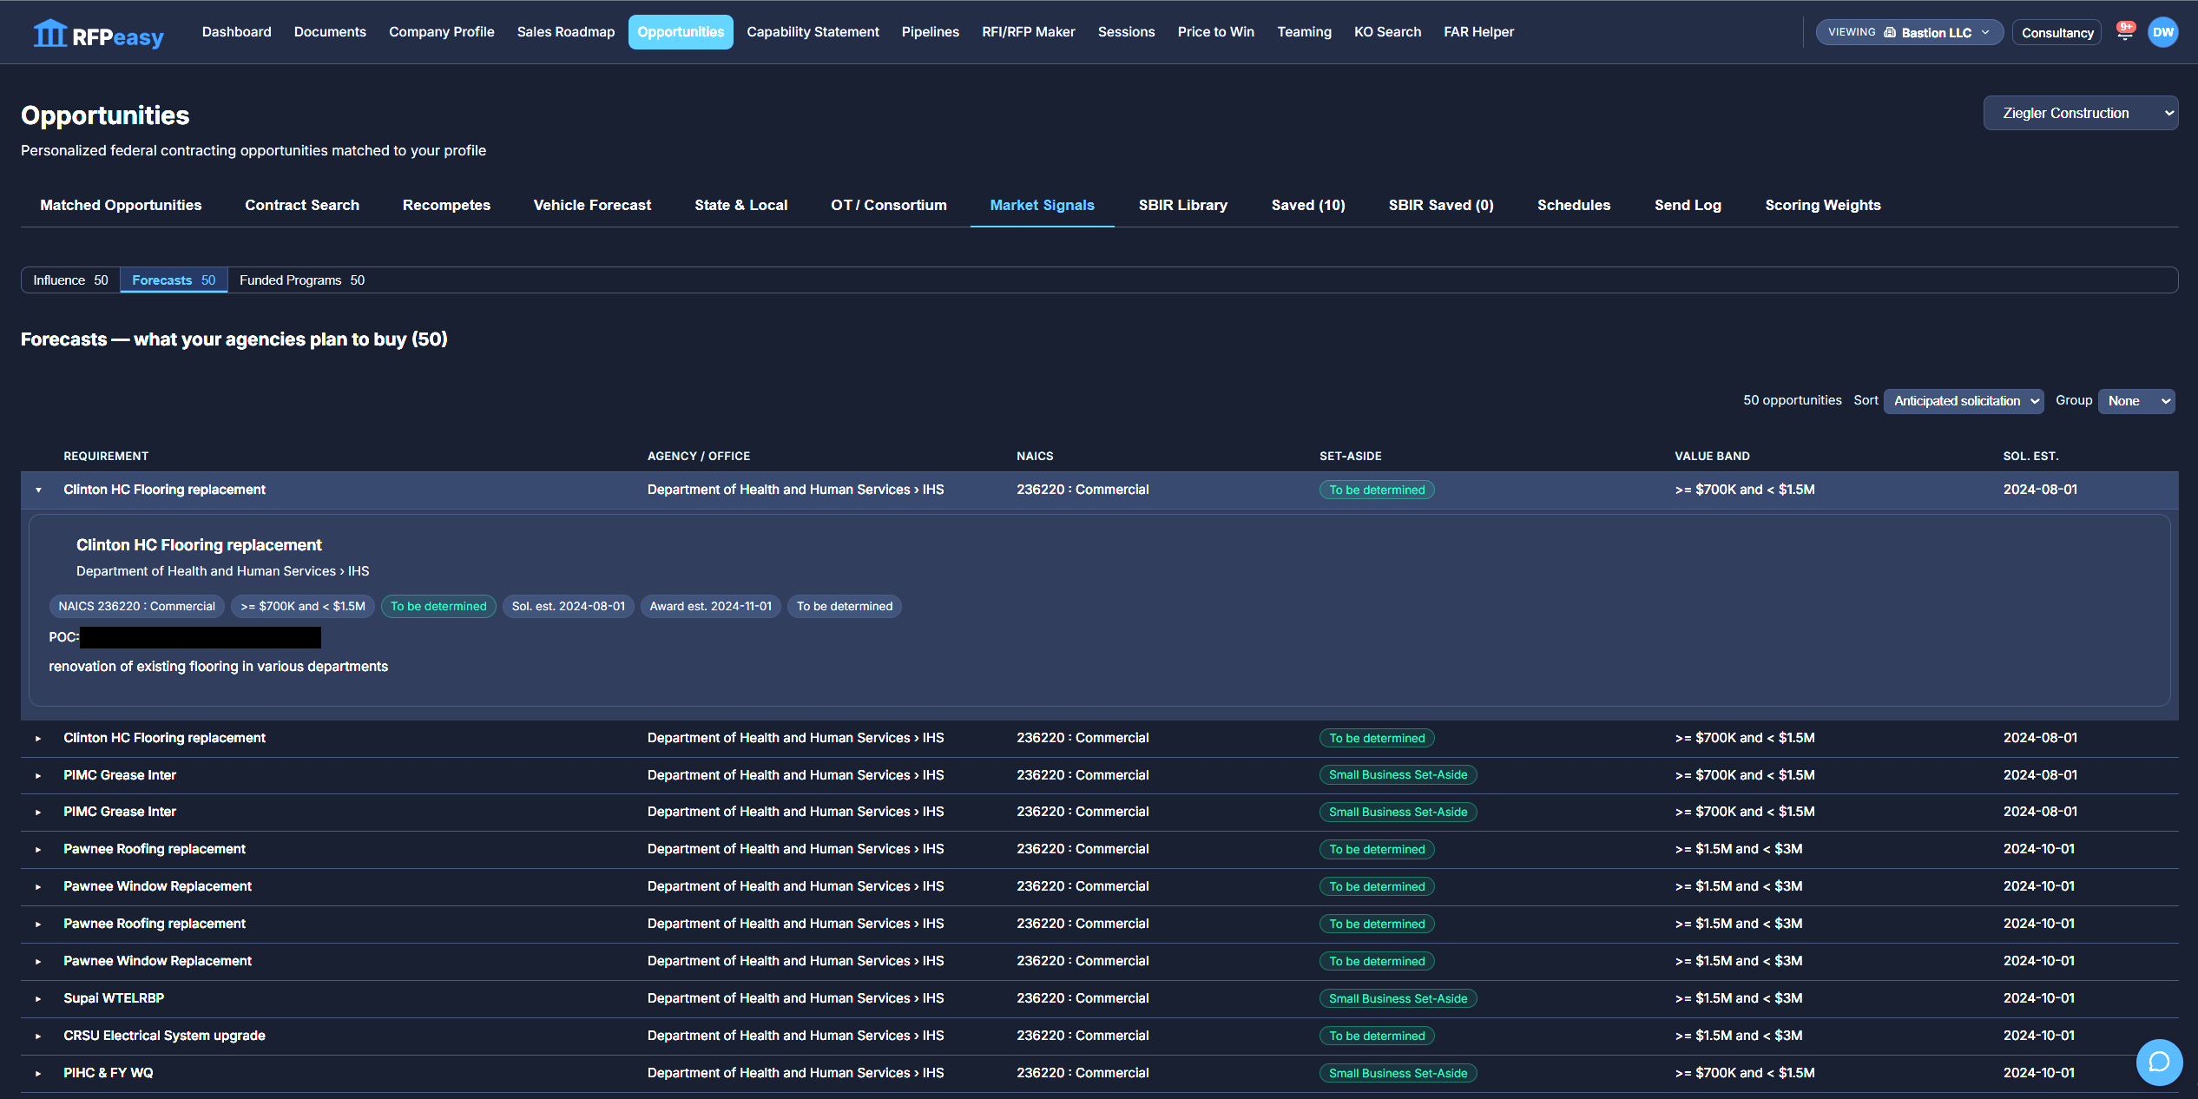Open Price to Win nav item
The height and width of the screenshot is (1099, 2198).
[1215, 31]
